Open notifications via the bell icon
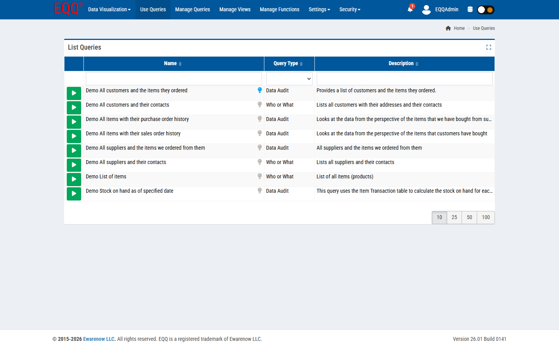The width and height of the screenshot is (559, 349). tap(410, 9)
